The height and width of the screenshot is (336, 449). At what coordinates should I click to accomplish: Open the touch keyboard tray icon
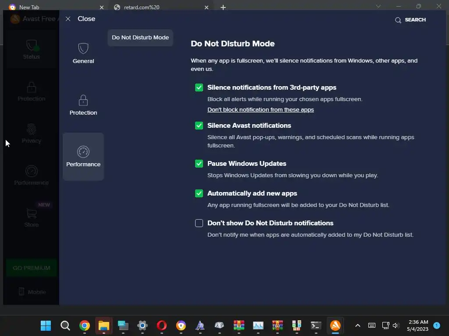click(x=372, y=325)
